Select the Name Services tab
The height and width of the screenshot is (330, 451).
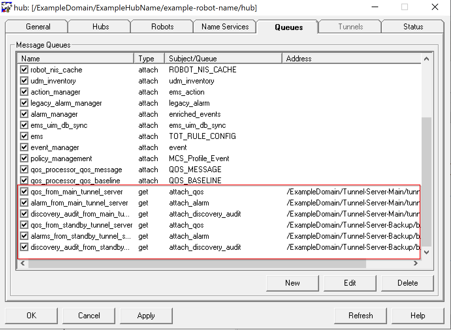click(x=225, y=27)
